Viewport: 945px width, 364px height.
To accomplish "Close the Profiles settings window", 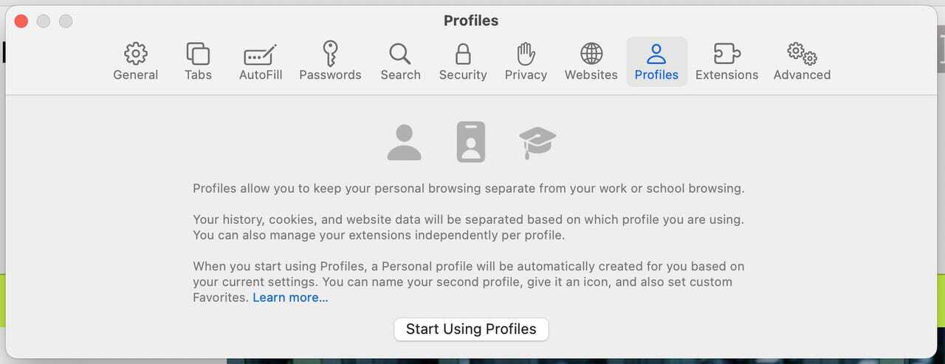I will tap(21, 21).
